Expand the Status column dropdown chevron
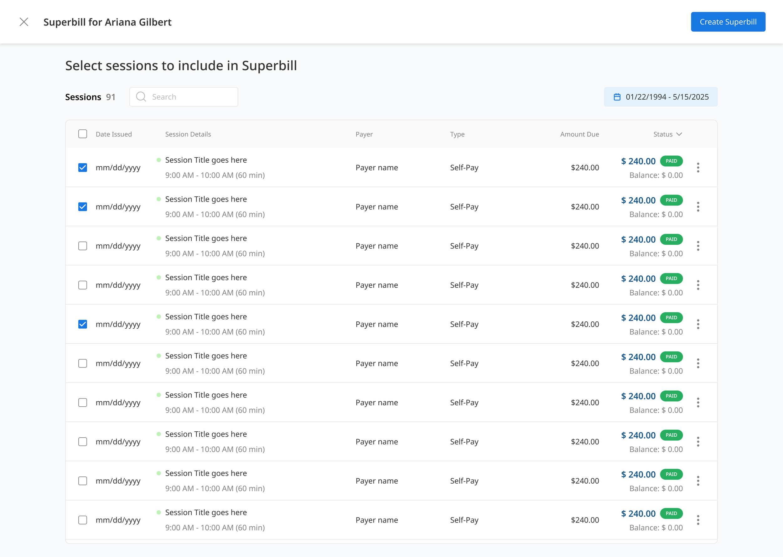Viewport: 783px width, 557px height. [679, 134]
